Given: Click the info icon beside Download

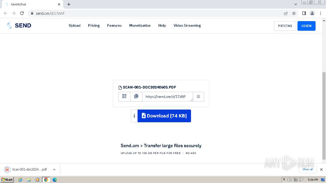Looking at the screenshot, I should tap(134, 116).
